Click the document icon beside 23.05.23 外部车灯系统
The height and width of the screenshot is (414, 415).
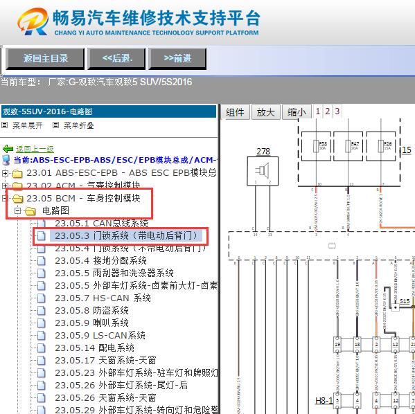42,372
